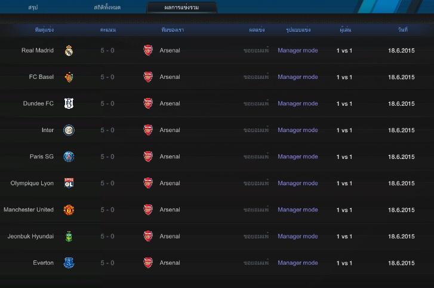Select the ผลการแข่งรวม tab
The image size is (434, 288).
181,7
